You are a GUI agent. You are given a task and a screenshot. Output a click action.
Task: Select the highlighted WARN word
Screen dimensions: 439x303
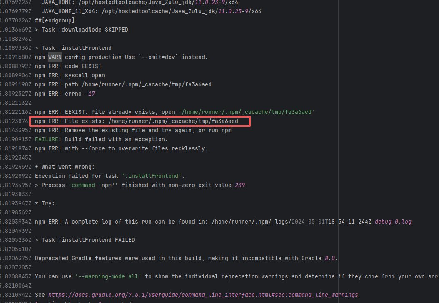click(x=55, y=57)
